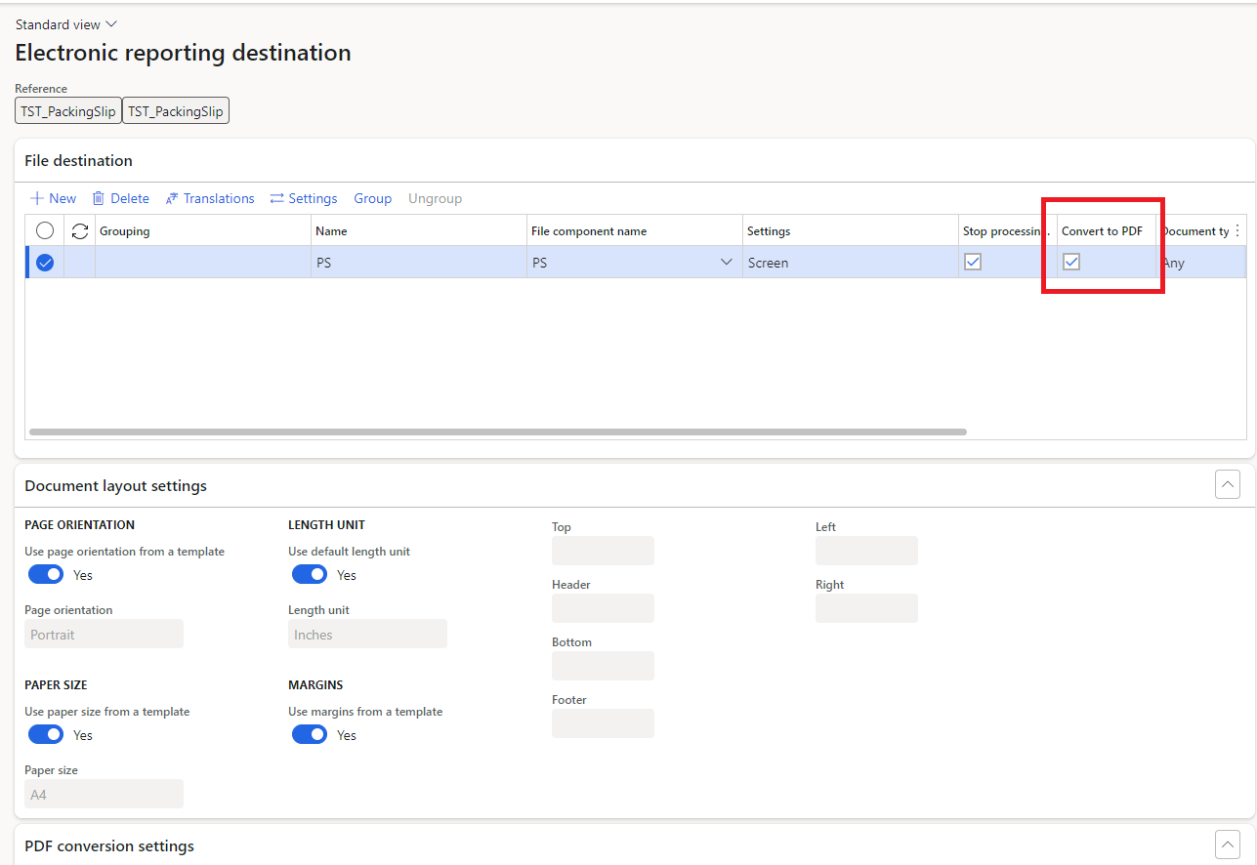Image resolution: width=1257 pixels, height=865 pixels.
Task: Click Document layout settings title
Action: (x=115, y=485)
